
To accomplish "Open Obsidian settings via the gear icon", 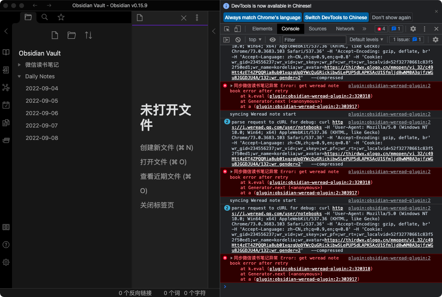I will (6, 262).
